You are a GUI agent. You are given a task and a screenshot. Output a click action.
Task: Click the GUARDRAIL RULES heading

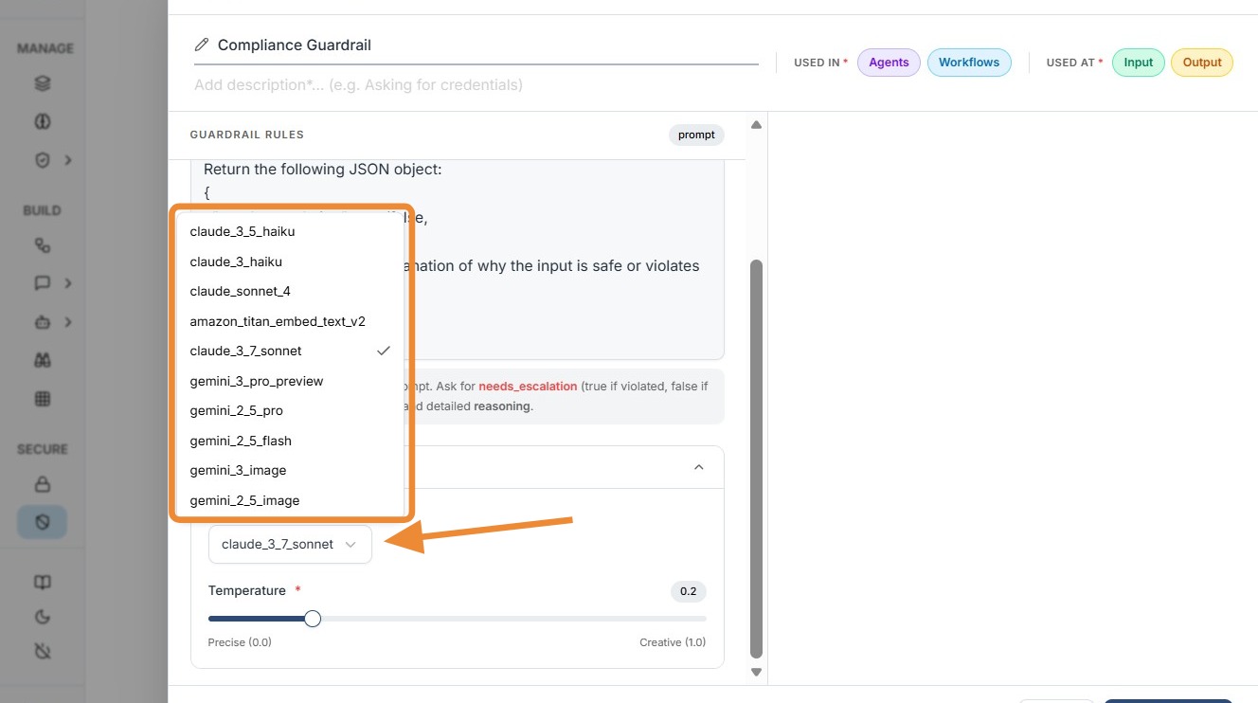point(247,135)
